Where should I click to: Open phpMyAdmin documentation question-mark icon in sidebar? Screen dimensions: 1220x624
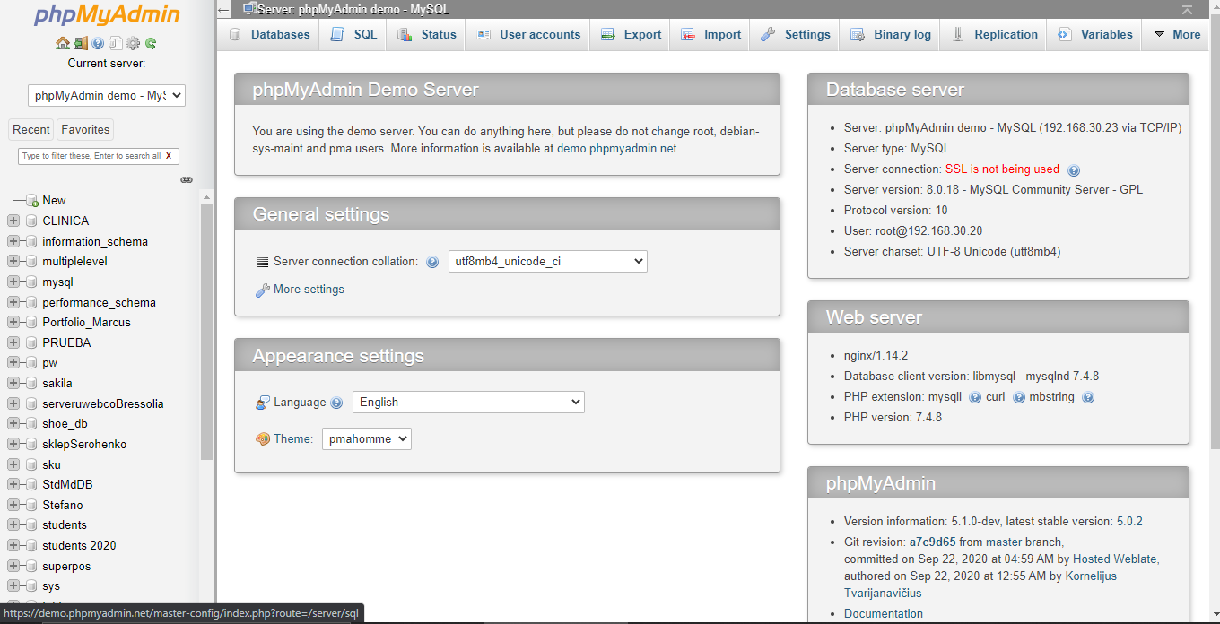(x=98, y=43)
